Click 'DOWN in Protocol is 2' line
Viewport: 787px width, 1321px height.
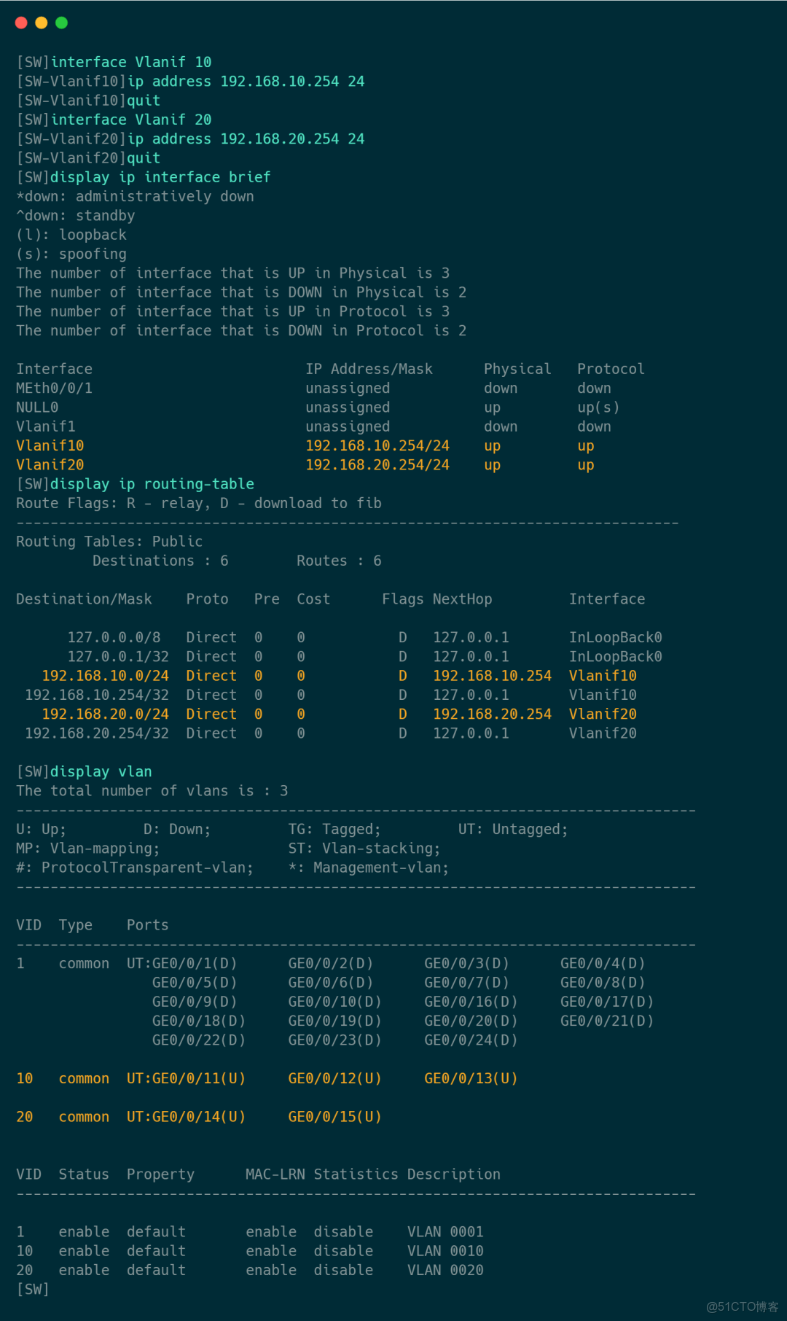point(241,330)
